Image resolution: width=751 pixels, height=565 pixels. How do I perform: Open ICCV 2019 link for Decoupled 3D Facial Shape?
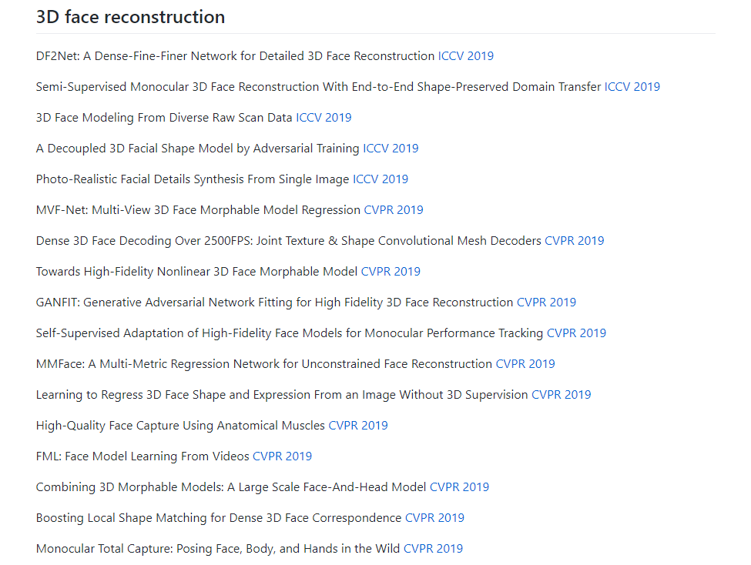coord(391,149)
